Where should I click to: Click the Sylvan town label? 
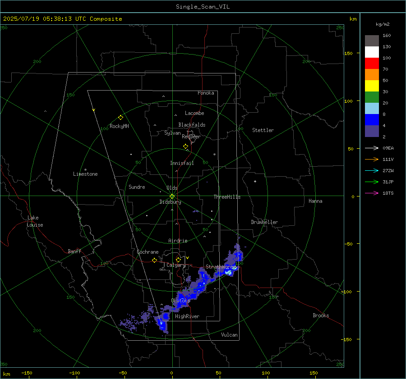(x=172, y=133)
